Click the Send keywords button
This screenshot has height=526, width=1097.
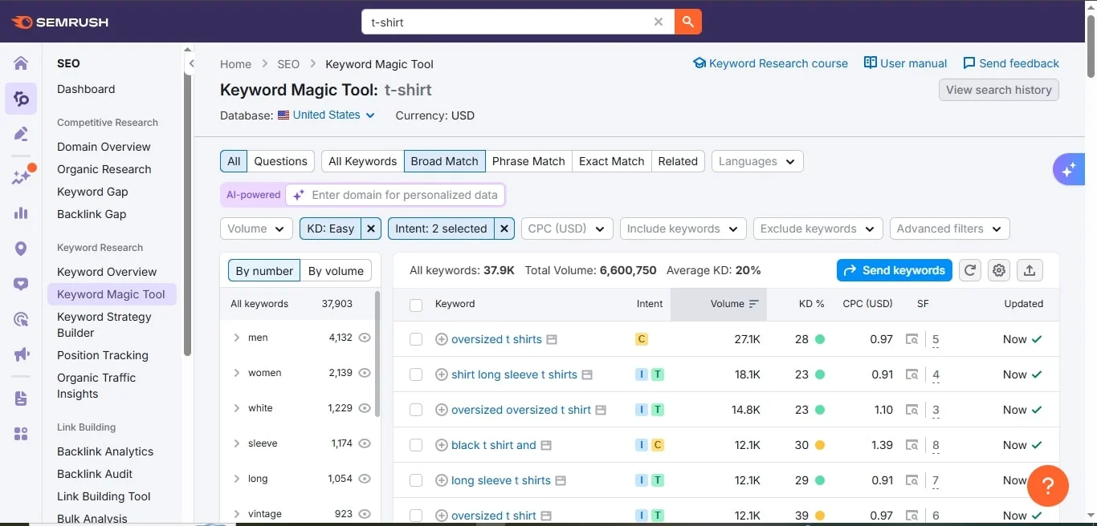pos(894,270)
